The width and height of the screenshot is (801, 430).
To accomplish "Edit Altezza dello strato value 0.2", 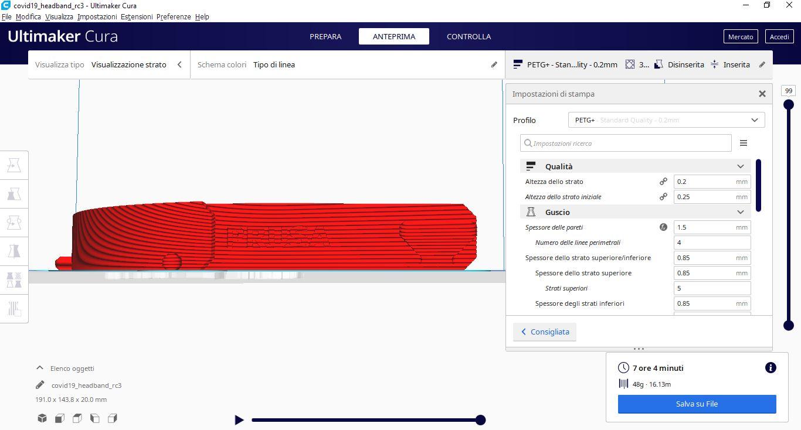I will (x=712, y=182).
